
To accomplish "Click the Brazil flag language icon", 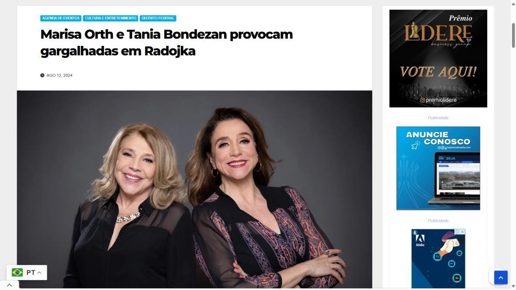I will point(17,273).
